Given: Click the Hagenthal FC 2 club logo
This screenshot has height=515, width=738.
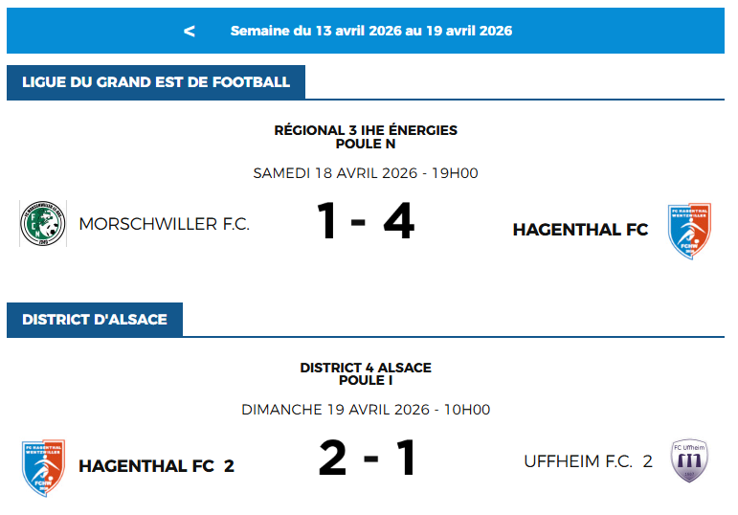Looking at the screenshot, I should click(x=42, y=466).
